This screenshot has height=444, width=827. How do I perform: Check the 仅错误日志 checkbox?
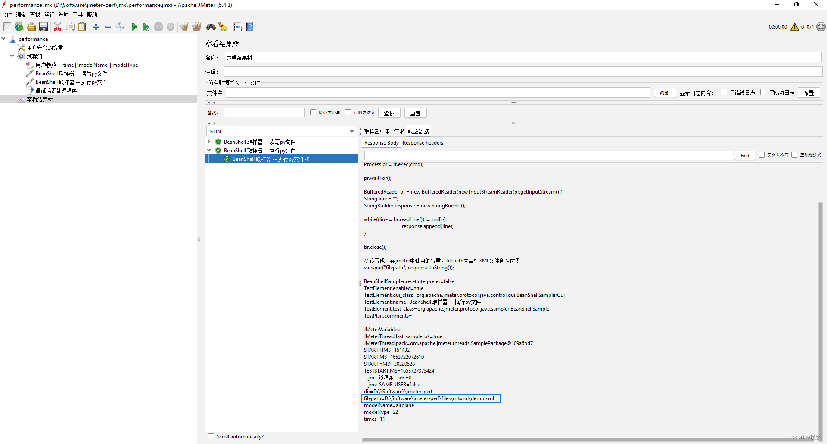tap(724, 92)
